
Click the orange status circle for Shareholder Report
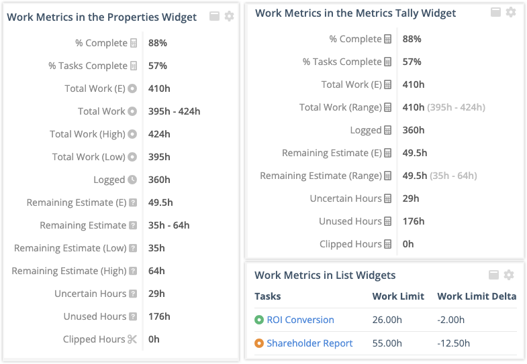pos(259,343)
